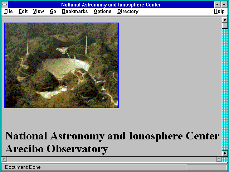Click the horizontal scrollbar left arrow

(x=4, y=159)
